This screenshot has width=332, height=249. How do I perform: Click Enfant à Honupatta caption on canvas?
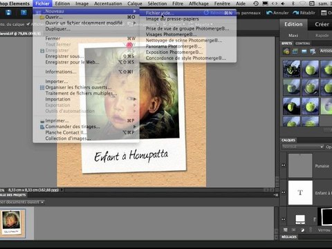[131, 156]
